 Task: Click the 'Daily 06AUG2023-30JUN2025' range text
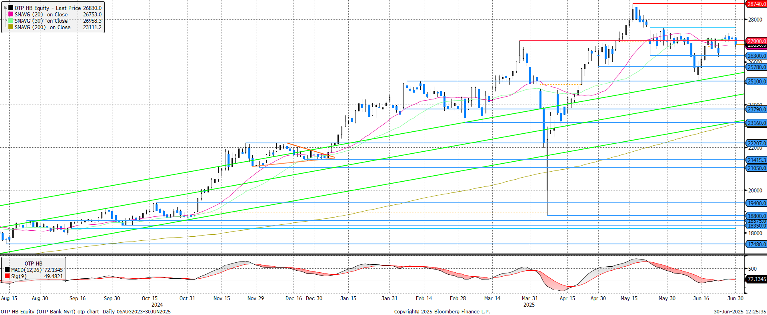click(x=137, y=311)
